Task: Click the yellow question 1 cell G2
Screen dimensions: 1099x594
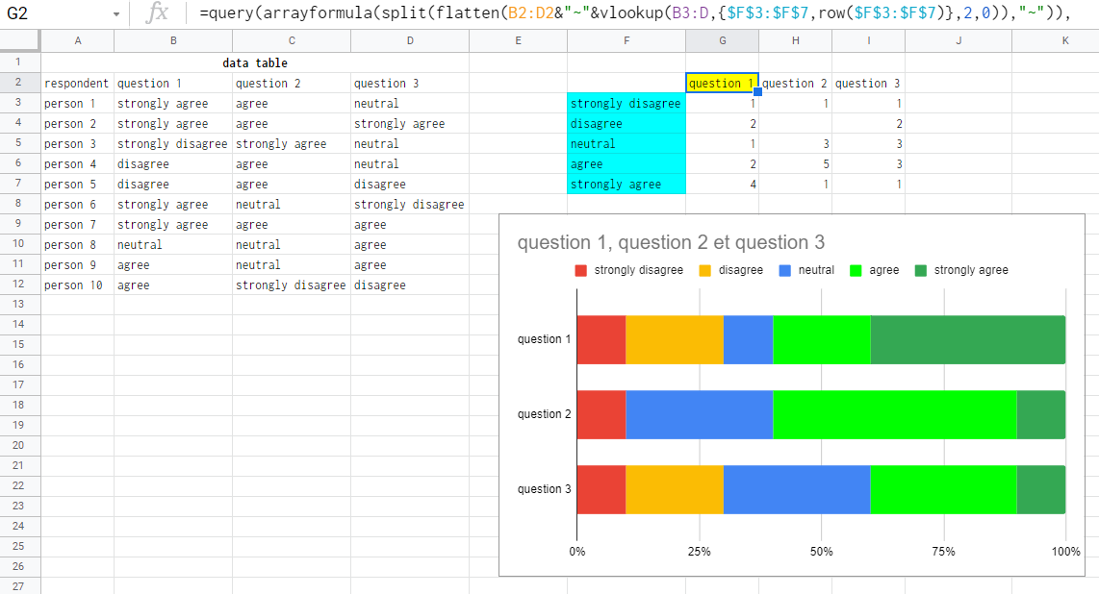Action: (x=722, y=84)
